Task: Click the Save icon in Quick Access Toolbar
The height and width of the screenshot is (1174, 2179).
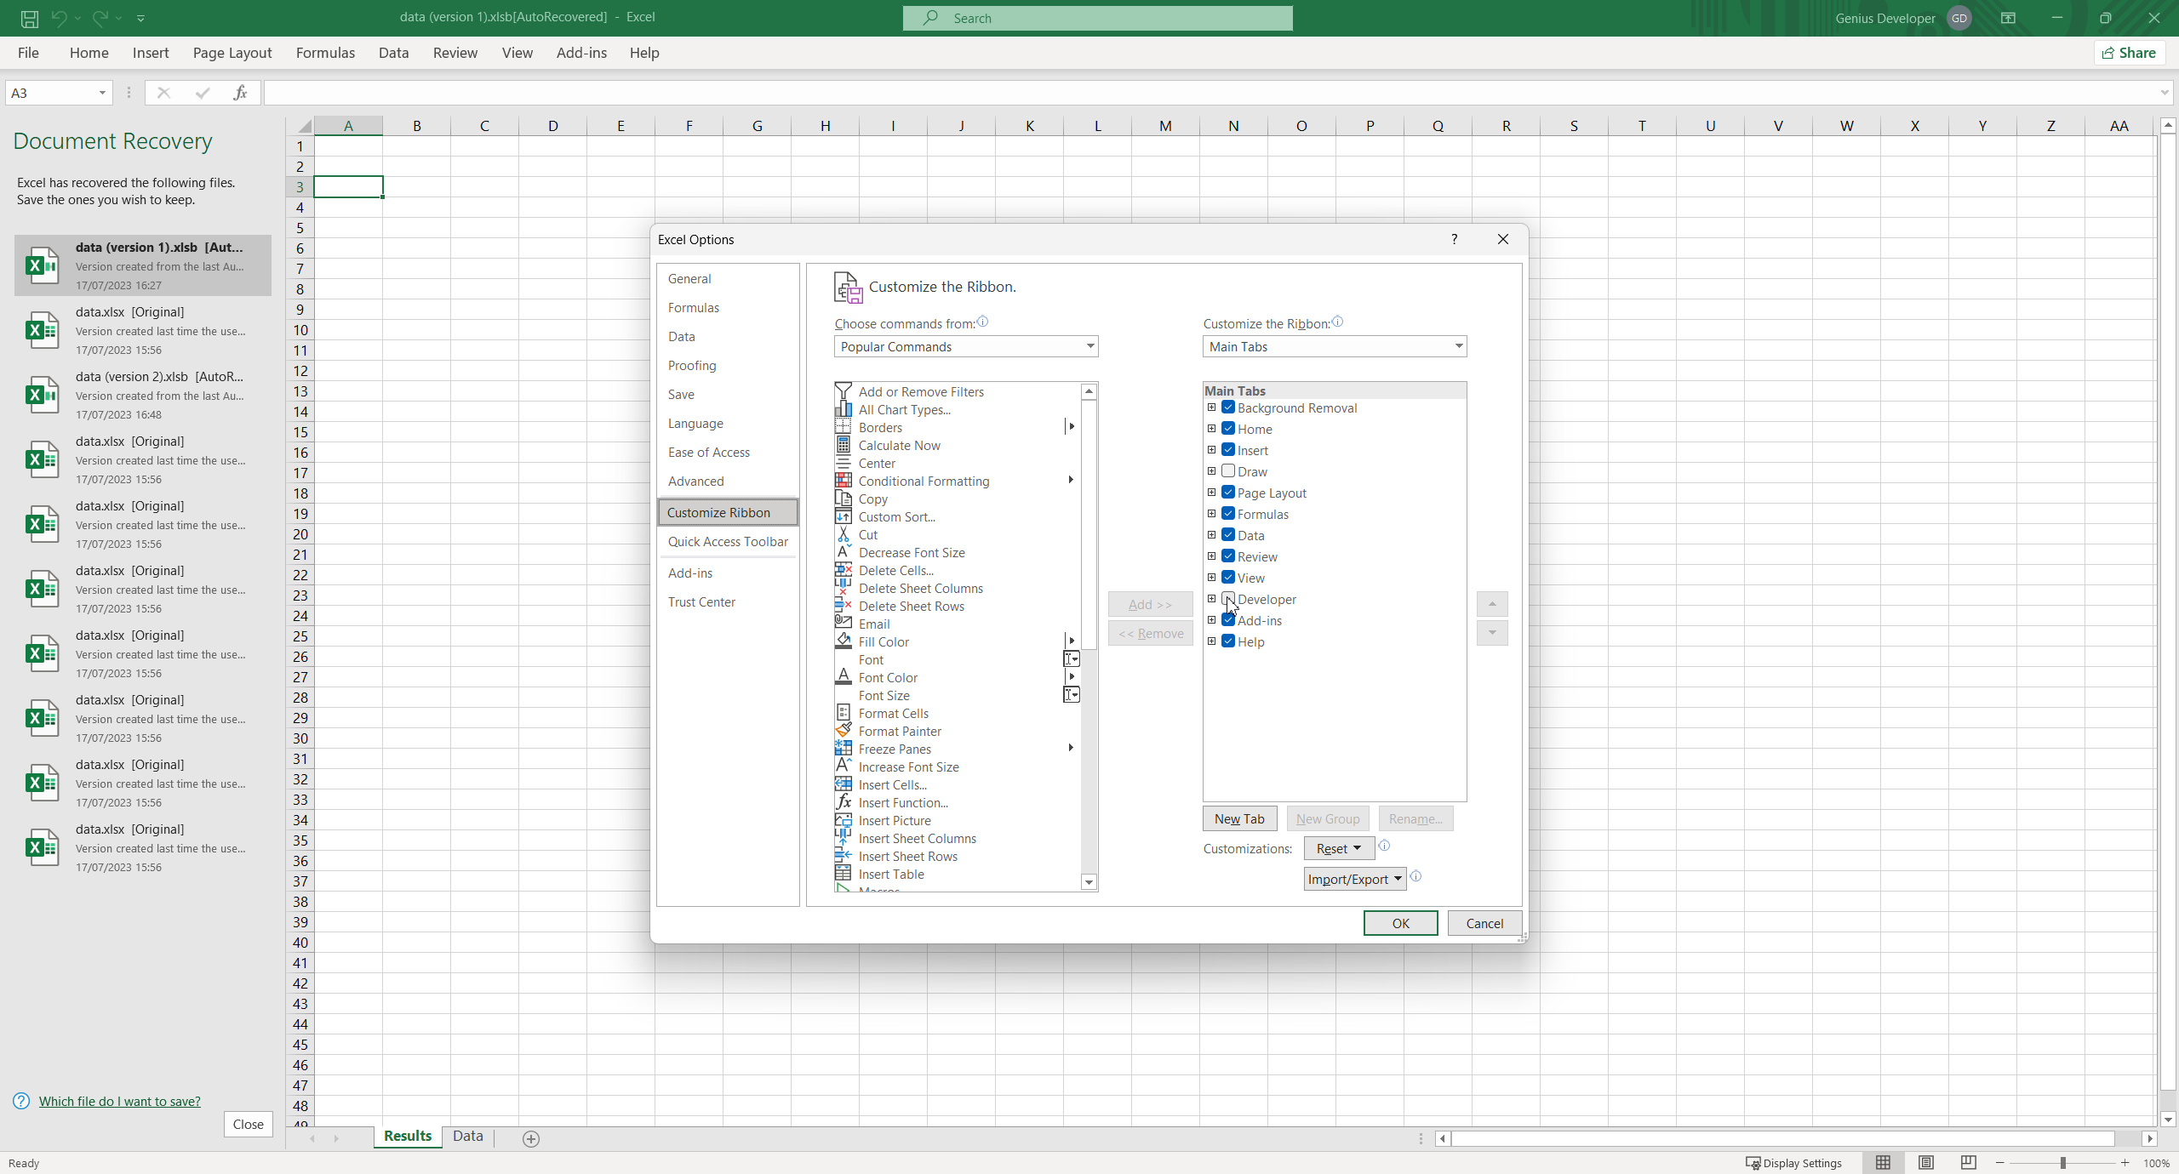Action: pos(30,18)
